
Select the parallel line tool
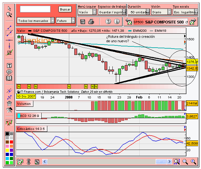pyautogui.click(x=9, y=91)
